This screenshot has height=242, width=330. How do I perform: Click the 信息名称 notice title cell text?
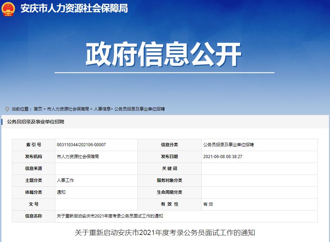point(110,216)
